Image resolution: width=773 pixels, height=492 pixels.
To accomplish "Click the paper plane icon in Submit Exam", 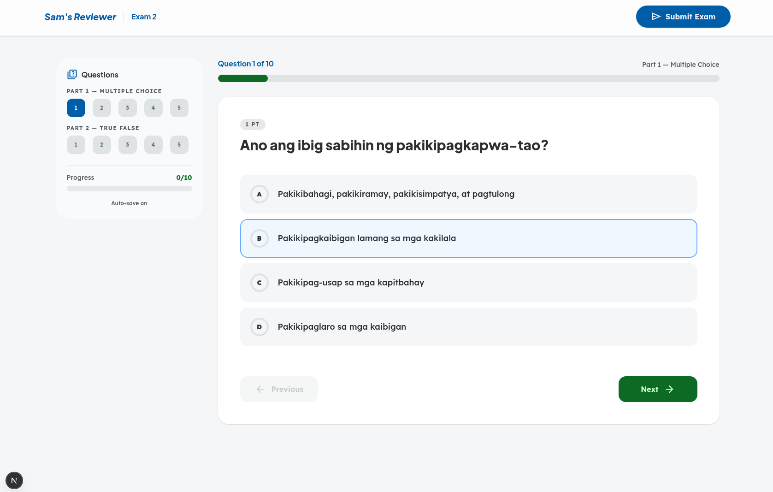I will tap(656, 17).
